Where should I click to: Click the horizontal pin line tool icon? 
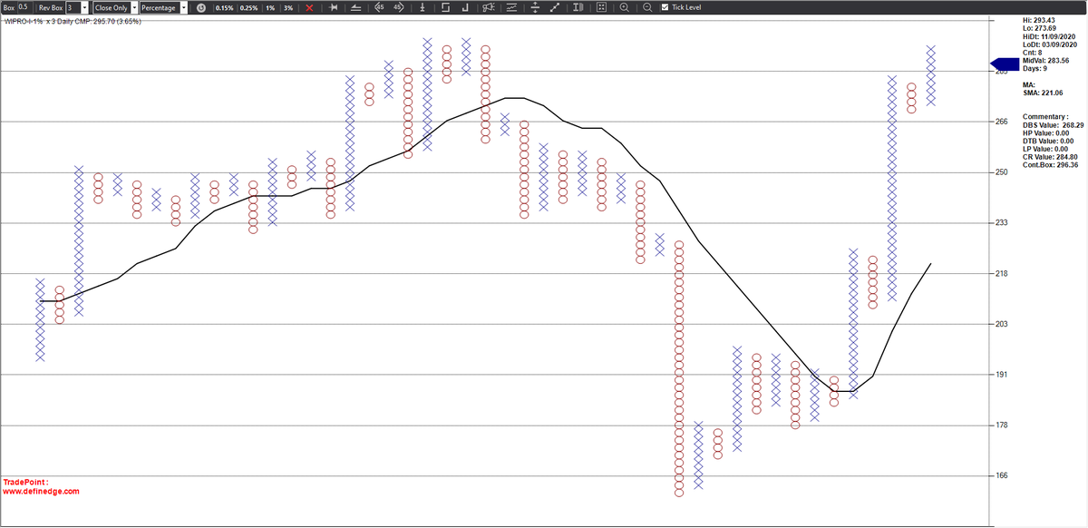tap(334, 7)
